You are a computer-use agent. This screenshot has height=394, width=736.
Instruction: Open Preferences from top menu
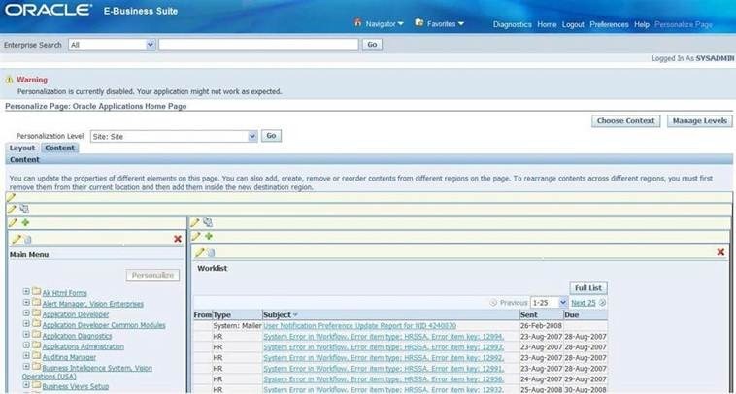click(609, 24)
